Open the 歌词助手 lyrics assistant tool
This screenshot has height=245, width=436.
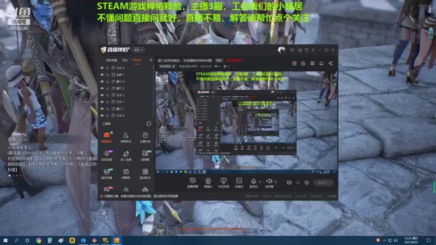coord(145,173)
